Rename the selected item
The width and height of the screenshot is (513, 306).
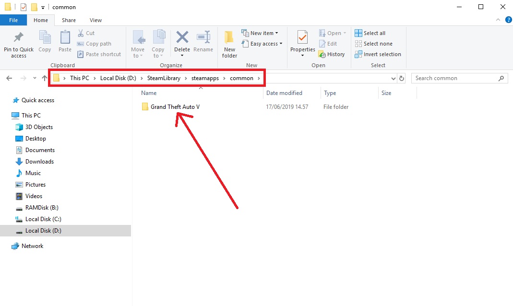point(203,42)
